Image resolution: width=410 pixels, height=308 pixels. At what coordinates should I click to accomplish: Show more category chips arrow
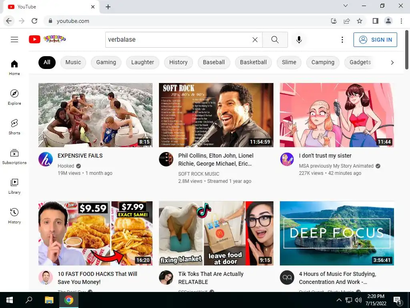392,62
